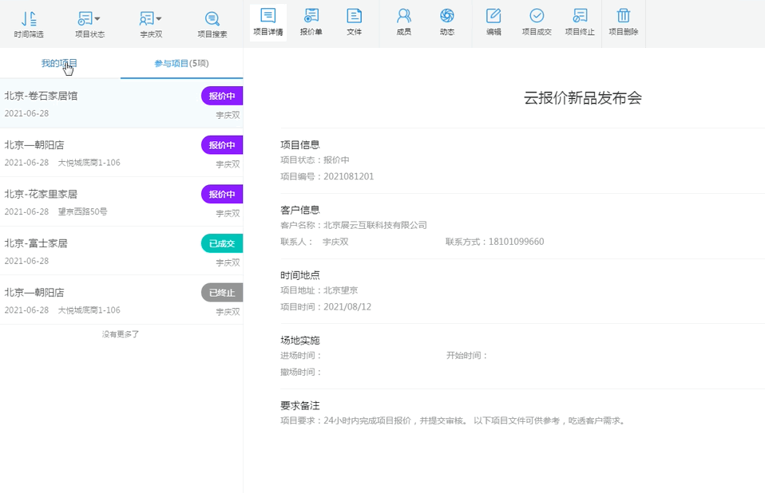Image resolution: width=765 pixels, height=493 pixels.
Task: Click the 没有更多了 text
Action: click(121, 334)
